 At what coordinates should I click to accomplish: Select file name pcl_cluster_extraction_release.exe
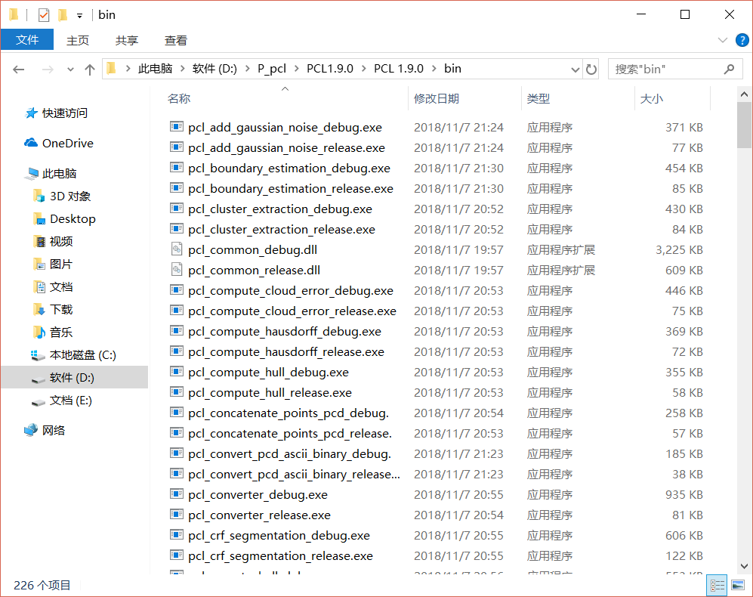pos(282,229)
